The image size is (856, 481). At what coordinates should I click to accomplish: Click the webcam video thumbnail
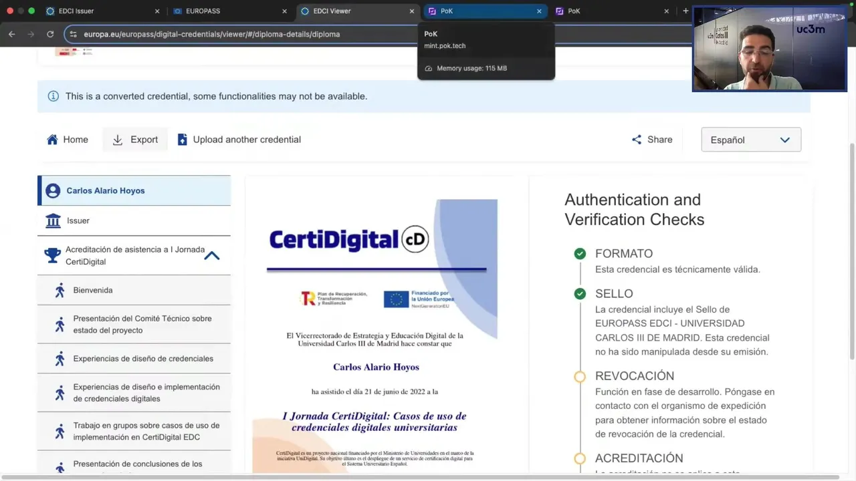[770, 49]
